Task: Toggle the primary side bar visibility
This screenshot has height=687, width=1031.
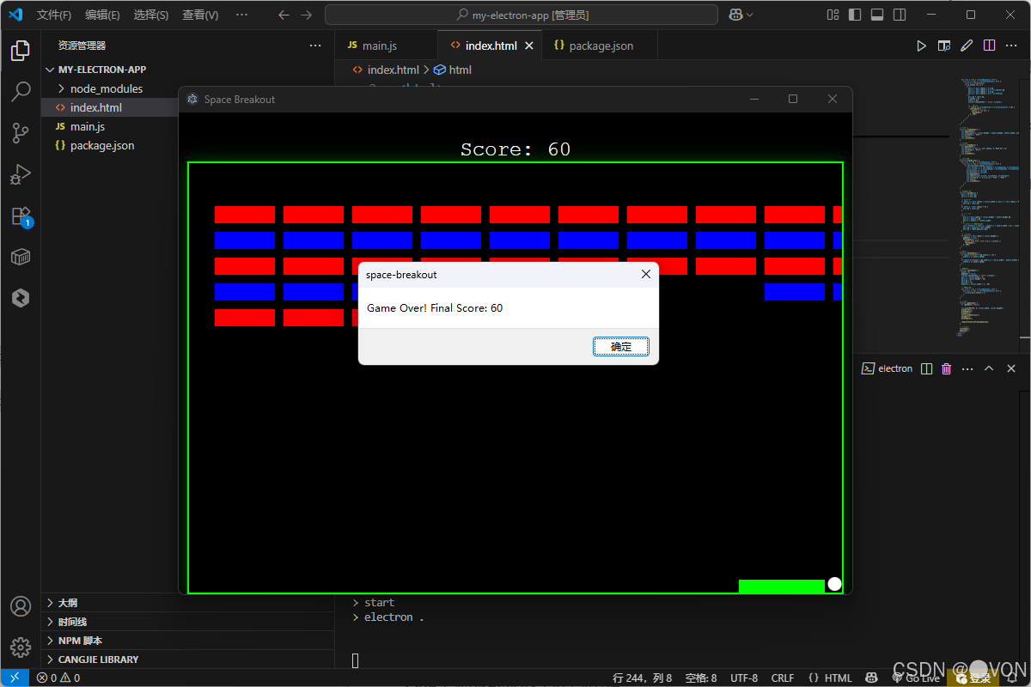Action: tap(855, 15)
